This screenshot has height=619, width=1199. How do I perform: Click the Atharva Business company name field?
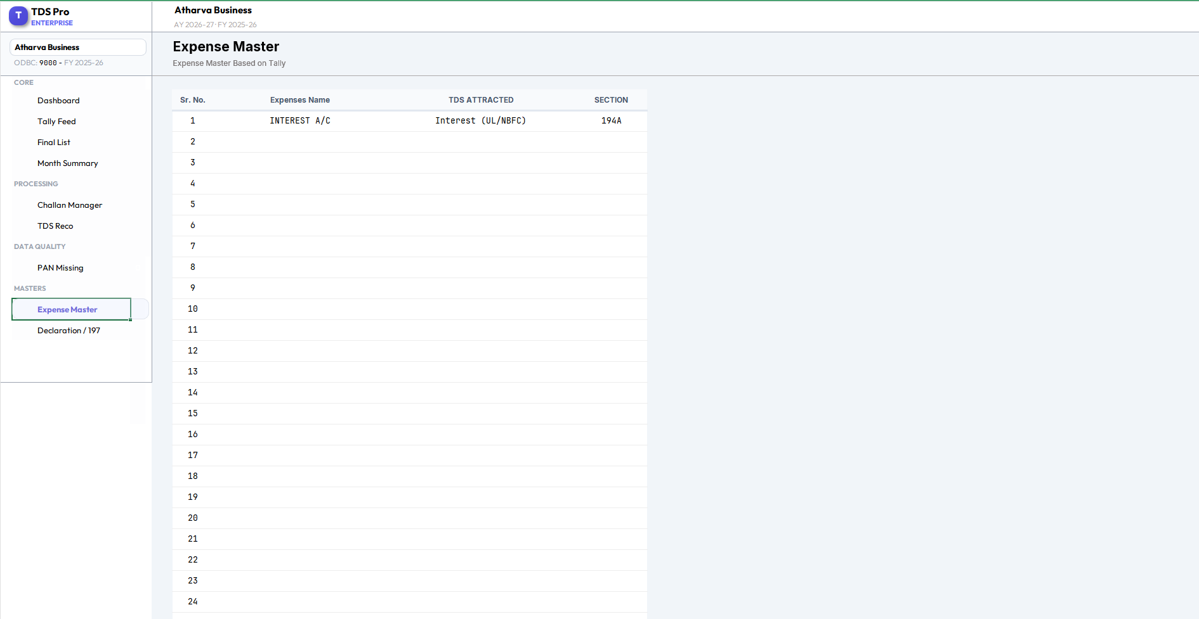pyautogui.click(x=77, y=47)
